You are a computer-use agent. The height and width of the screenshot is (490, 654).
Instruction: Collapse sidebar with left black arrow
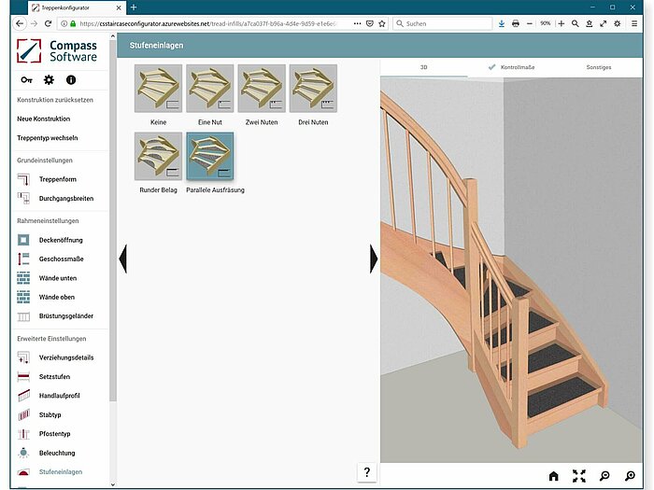pos(122,259)
